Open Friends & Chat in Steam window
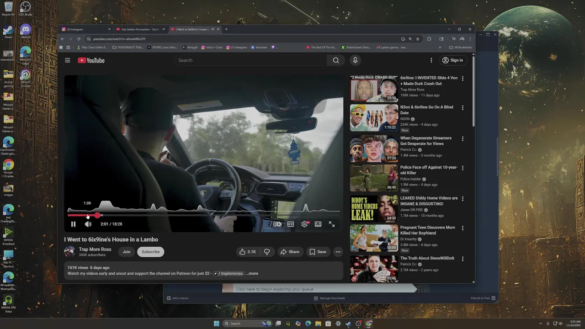 [484, 298]
